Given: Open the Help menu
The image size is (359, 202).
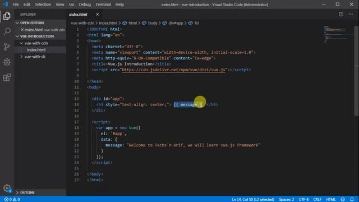Looking at the screenshot, I should [119, 4].
